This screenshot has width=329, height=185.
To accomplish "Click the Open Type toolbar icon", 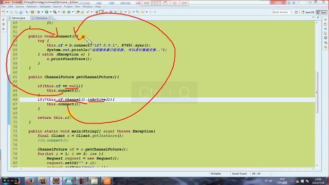I will click(x=78, y=12).
